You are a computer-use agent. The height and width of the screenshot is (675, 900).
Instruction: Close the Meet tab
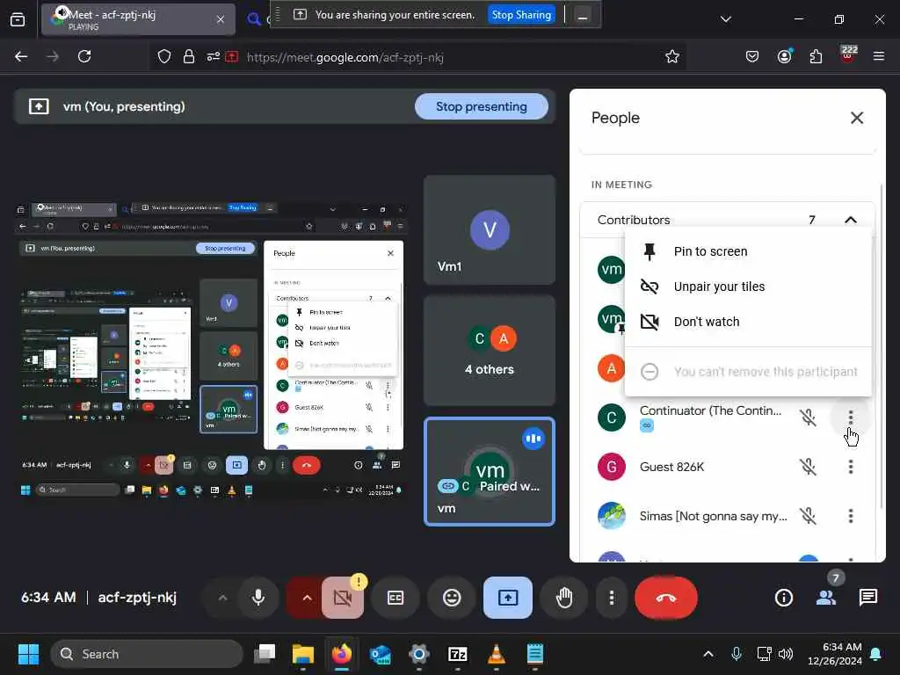[221, 19]
